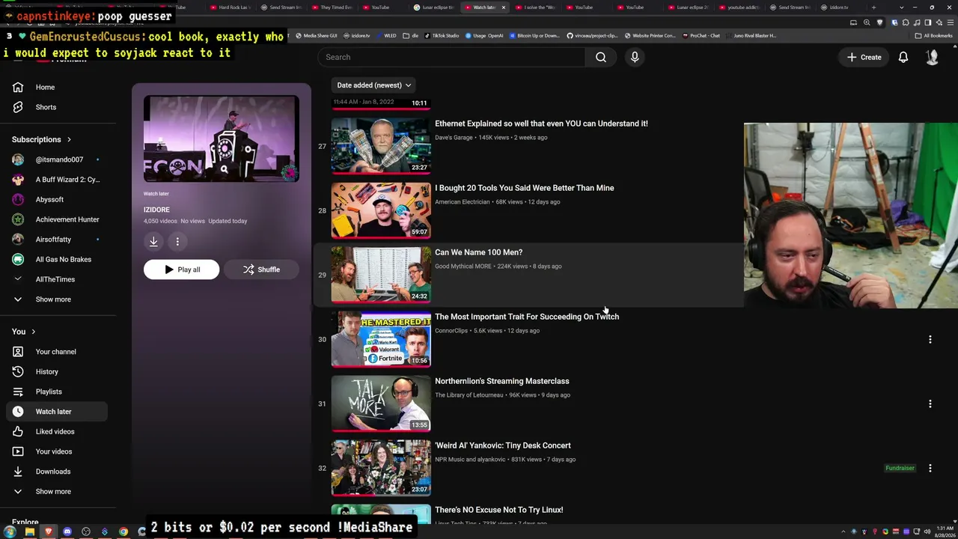Open the Dave's Garage channel link
Viewport: 958px width, 539px height.
click(454, 138)
